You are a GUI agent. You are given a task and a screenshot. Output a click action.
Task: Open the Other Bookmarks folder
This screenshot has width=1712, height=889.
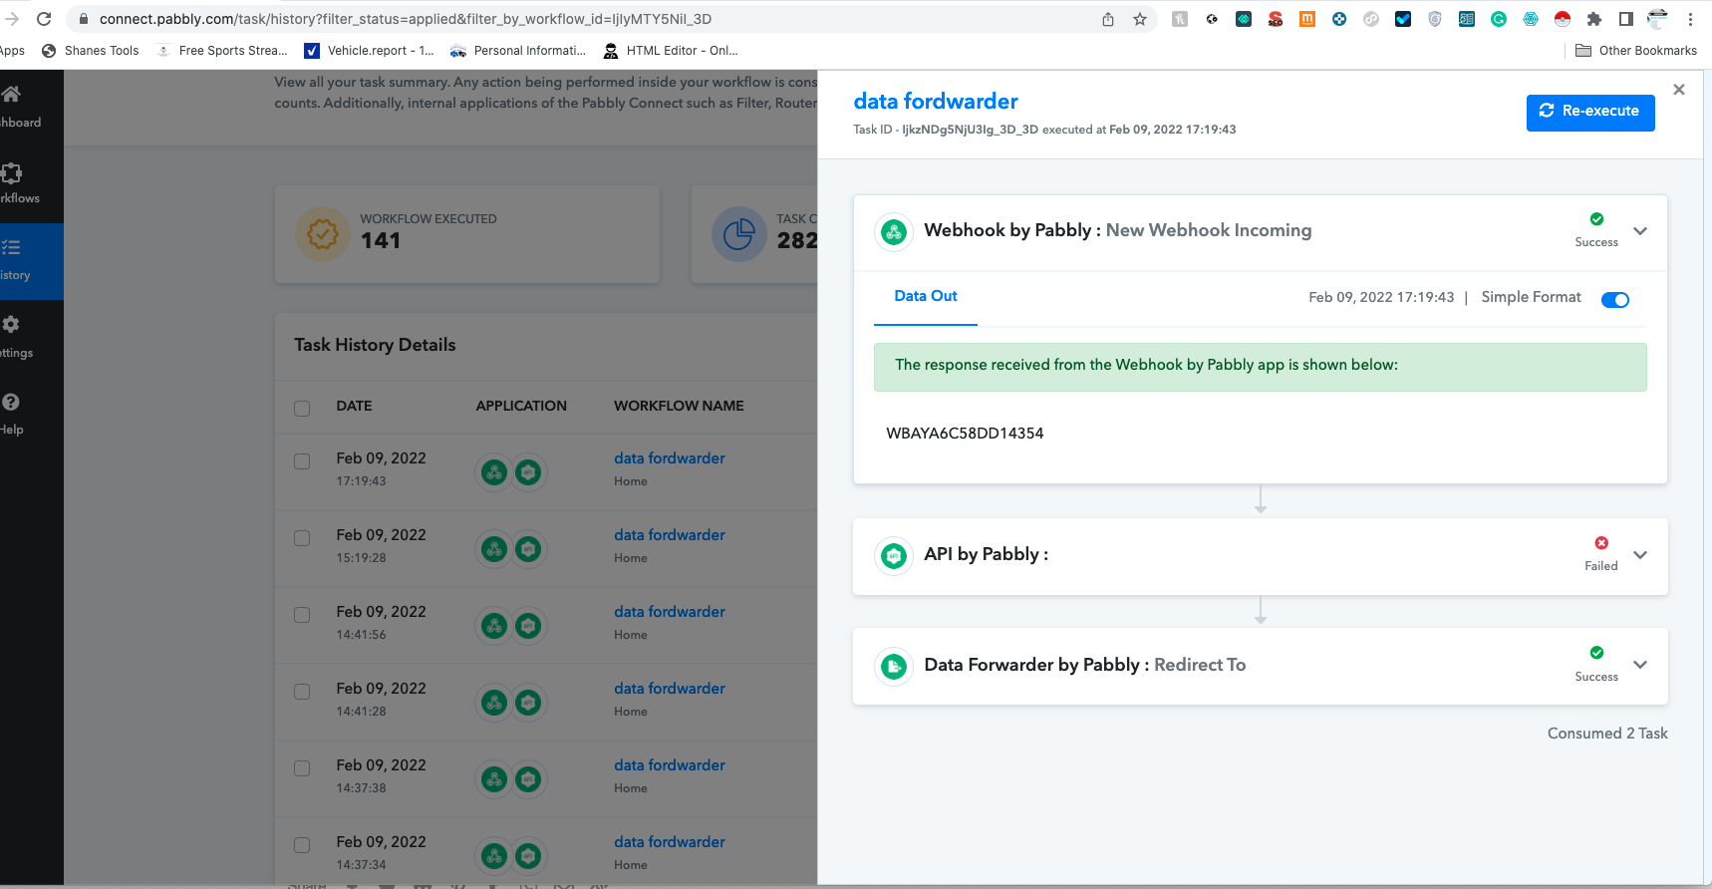[1636, 51]
